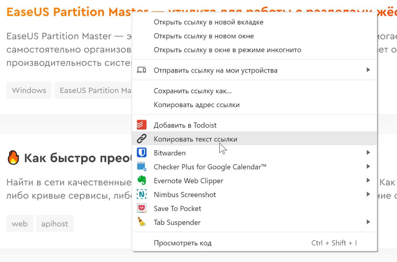397x262 pixels.
Task: Click the Bitwarden shield icon
Action: point(141,153)
